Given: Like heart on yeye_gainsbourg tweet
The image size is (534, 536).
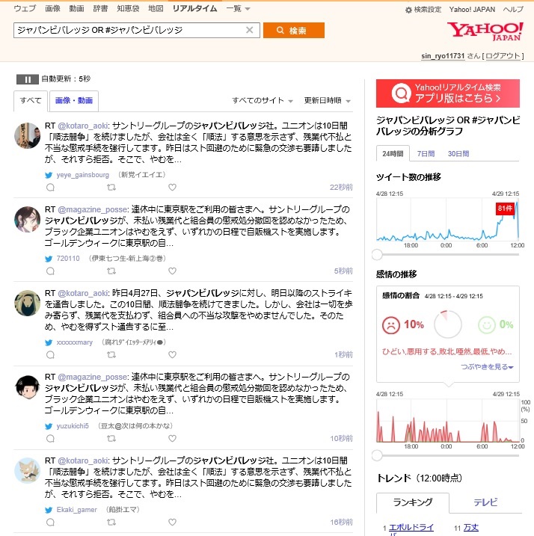Looking at the screenshot, I should coord(173,188).
